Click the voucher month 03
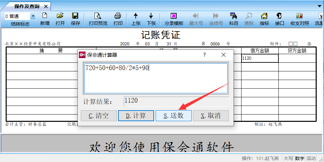Image resolution: width=324 pixels, height=162 pixels. pyautogui.click(x=147, y=44)
